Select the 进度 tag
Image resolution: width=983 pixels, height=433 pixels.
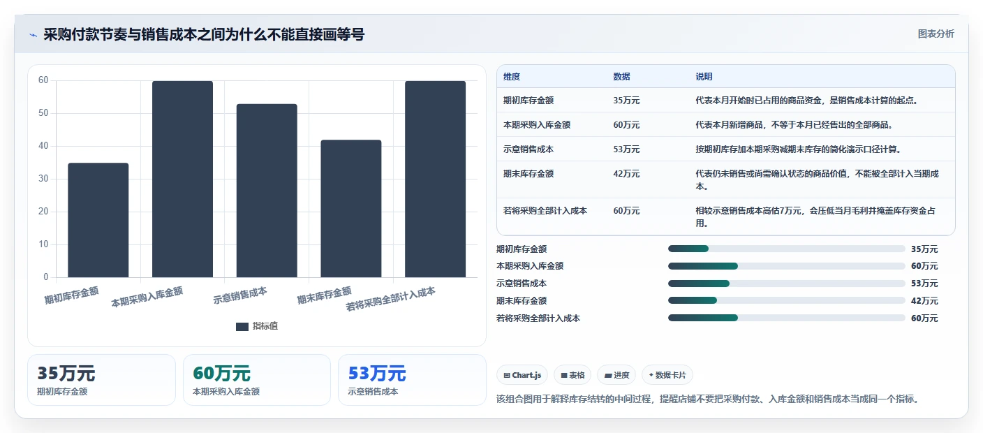tap(616, 375)
